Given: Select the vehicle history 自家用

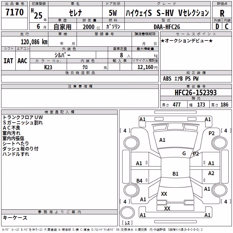Looking at the screenshot, I should [x=62, y=27].
